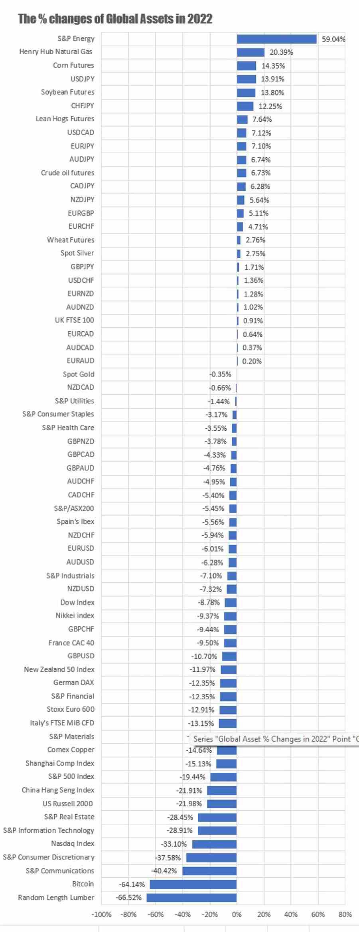The width and height of the screenshot is (359, 932).
Task: Select the S&P 500 Index bar
Action: coord(223,777)
